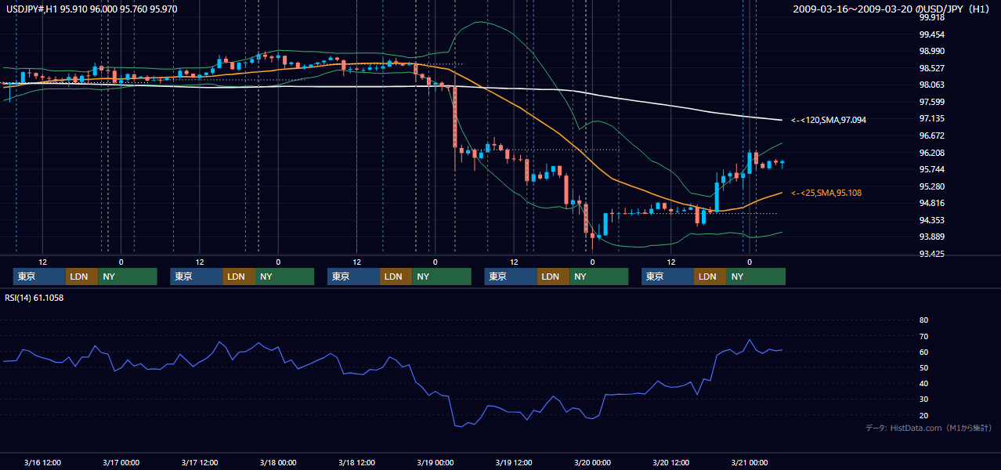The width and height of the screenshot is (1001, 470).
Task: Click the 99.454 price axis value
Action: pyautogui.click(x=931, y=34)
